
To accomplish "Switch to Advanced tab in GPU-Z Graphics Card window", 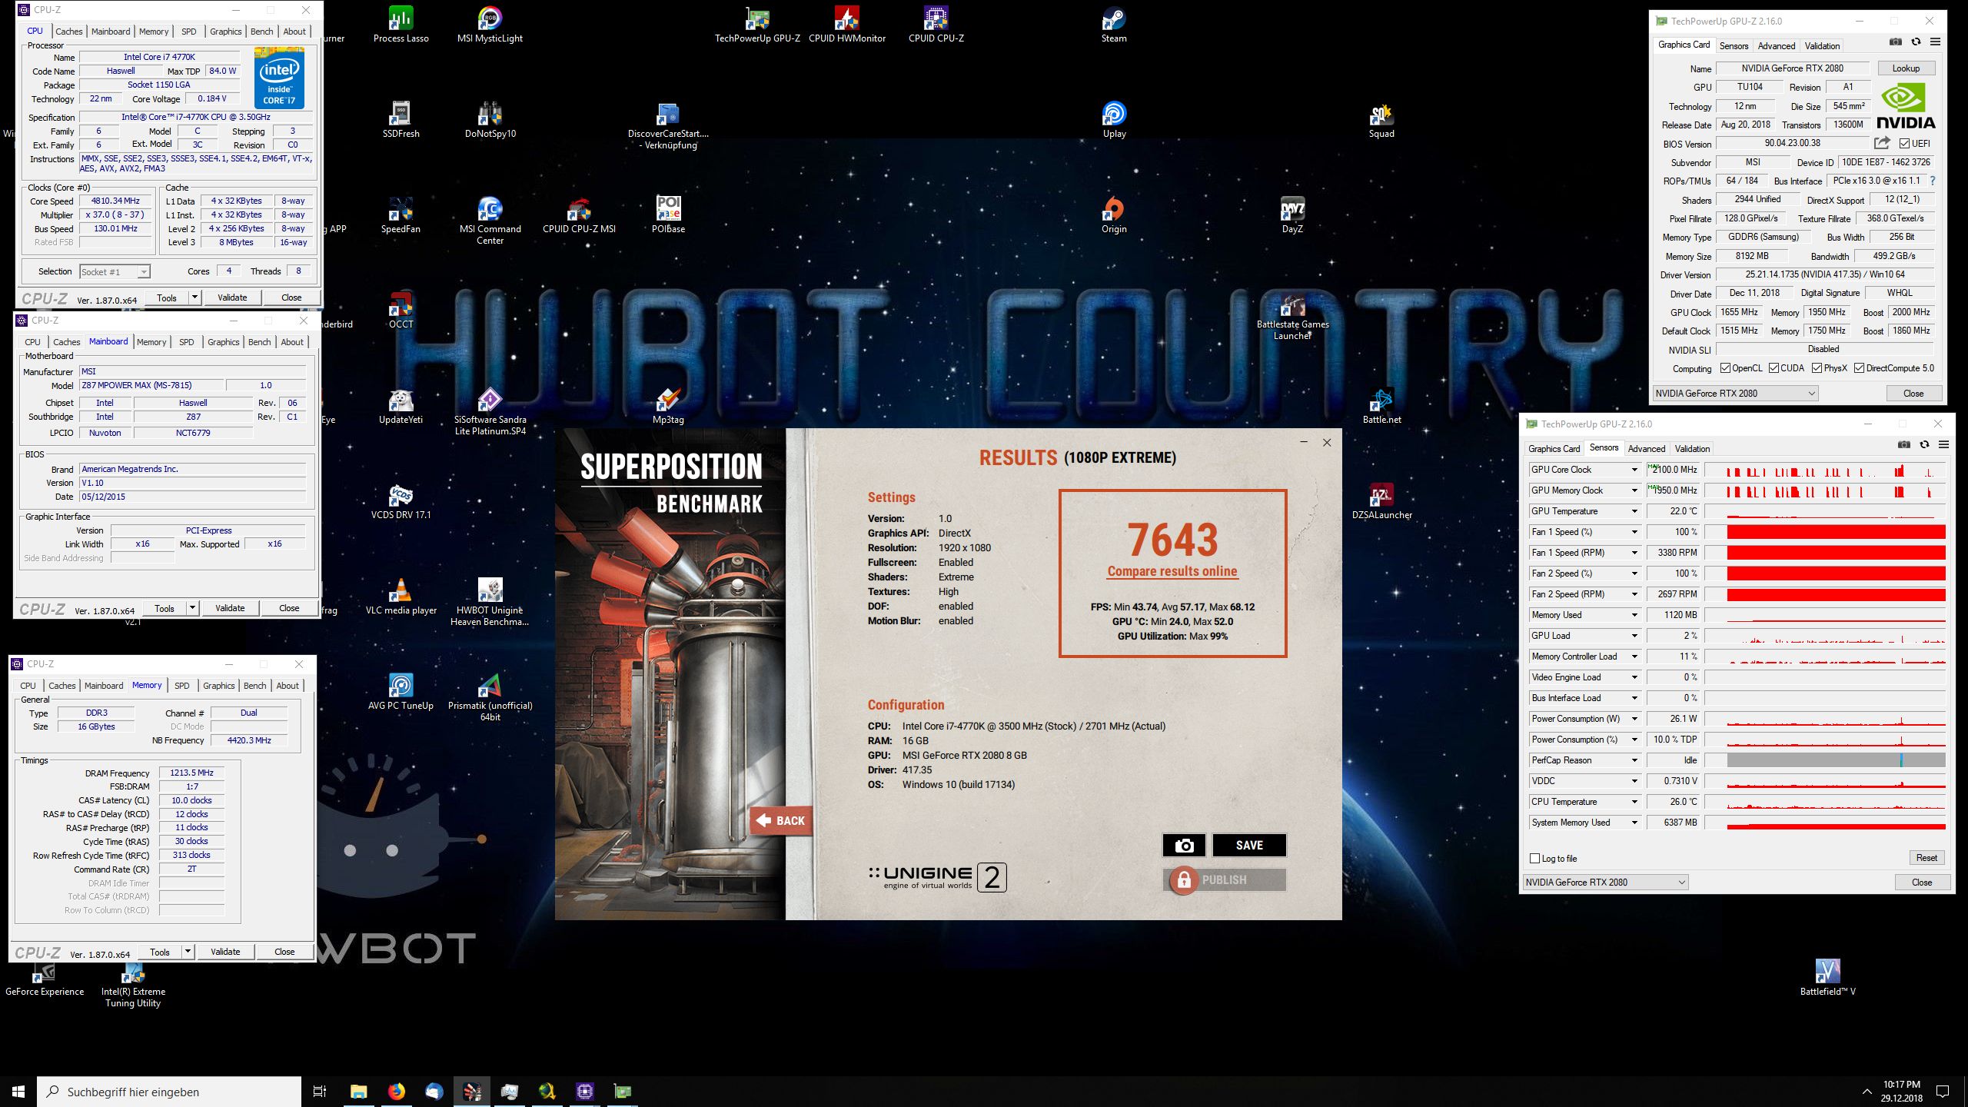I will click(x=1777, y=46).
